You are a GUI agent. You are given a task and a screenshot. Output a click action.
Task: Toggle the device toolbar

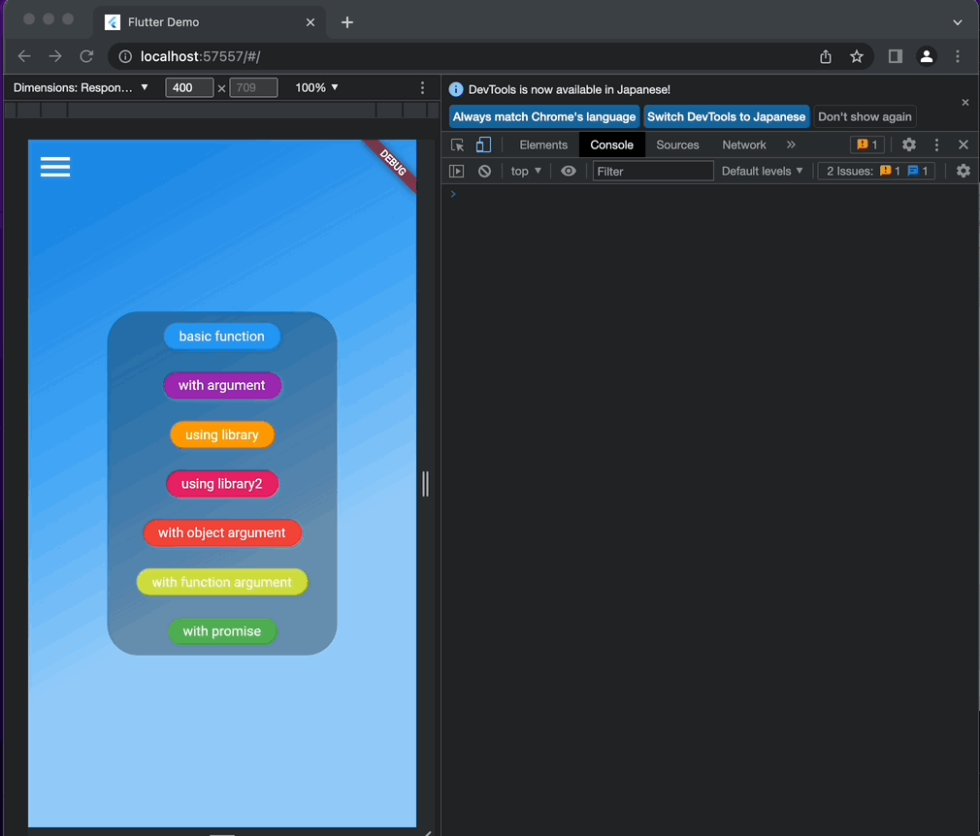click(483, 145)
